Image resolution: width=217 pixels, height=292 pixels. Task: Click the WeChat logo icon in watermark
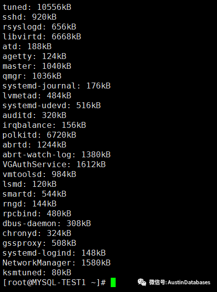tap(142, 282)
